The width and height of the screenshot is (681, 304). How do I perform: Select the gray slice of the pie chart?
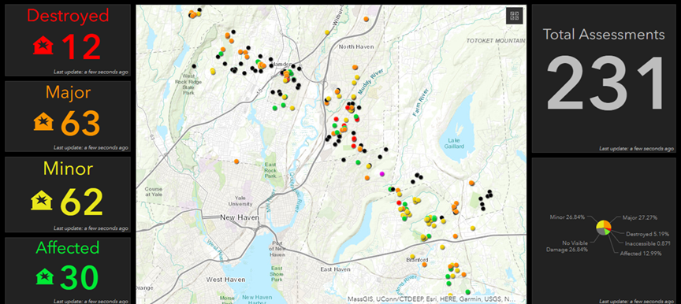[x=601, y=232]
